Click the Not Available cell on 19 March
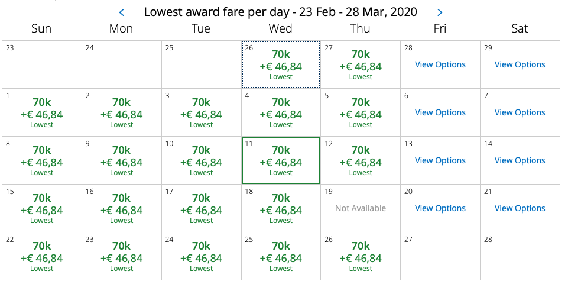This screenshot has width=568, height=281. (361, 208)
